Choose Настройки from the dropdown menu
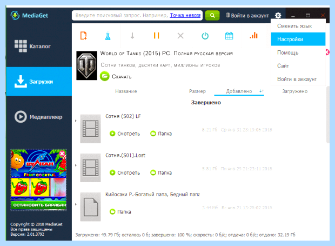335x246 pixels. click(298, 39)
